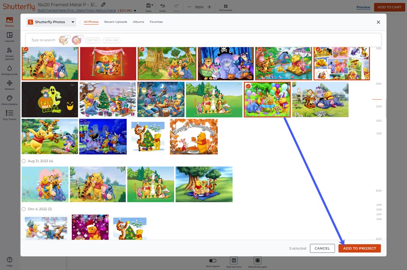
Task: Select the Happy Thanksgiving Pooh photo
Action: (194, 136)
